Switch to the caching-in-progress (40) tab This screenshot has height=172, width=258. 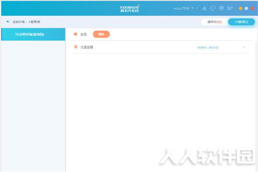click(214, 22)
